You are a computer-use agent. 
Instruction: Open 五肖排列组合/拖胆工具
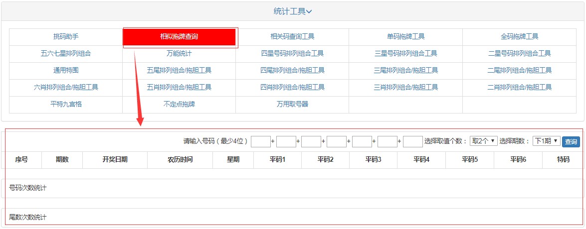[179, 87]
